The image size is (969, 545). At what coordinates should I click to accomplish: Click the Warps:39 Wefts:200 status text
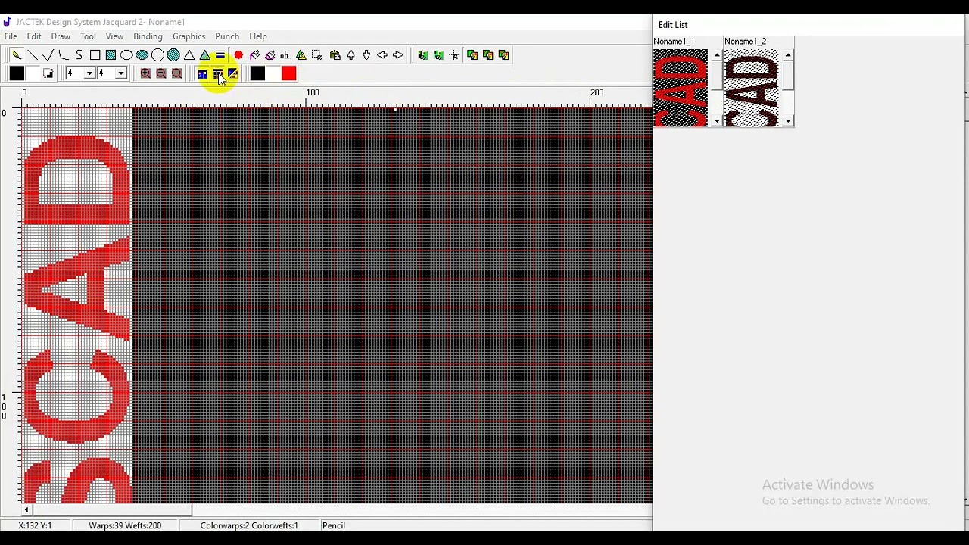point(125,525)
